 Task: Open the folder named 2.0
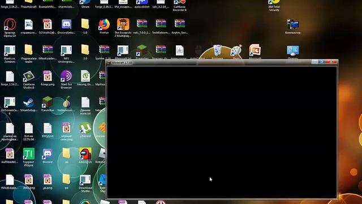(85, 50)
